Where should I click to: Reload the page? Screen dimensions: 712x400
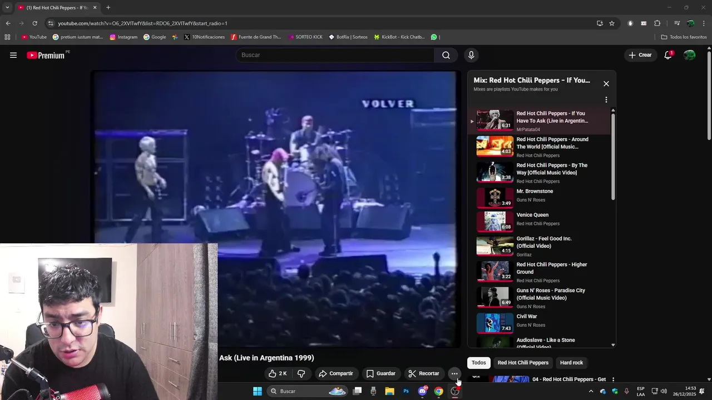[x=34, y=23]
